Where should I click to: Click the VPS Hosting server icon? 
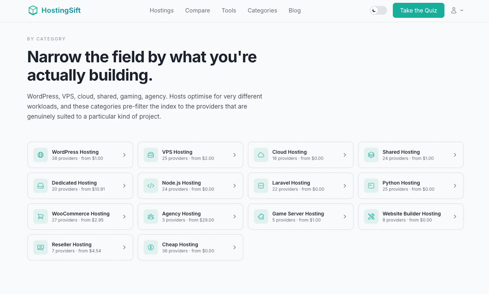pos(151,155)
